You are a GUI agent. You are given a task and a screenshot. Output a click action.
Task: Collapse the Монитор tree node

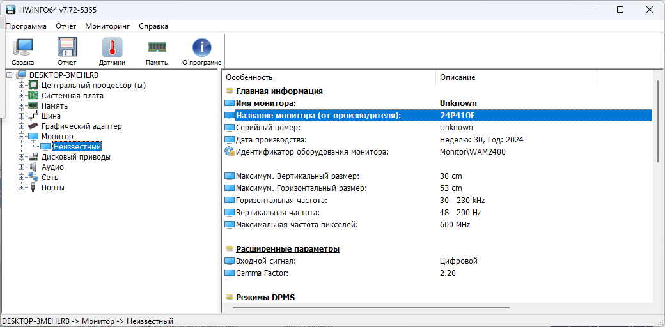(x=21, y=137)
